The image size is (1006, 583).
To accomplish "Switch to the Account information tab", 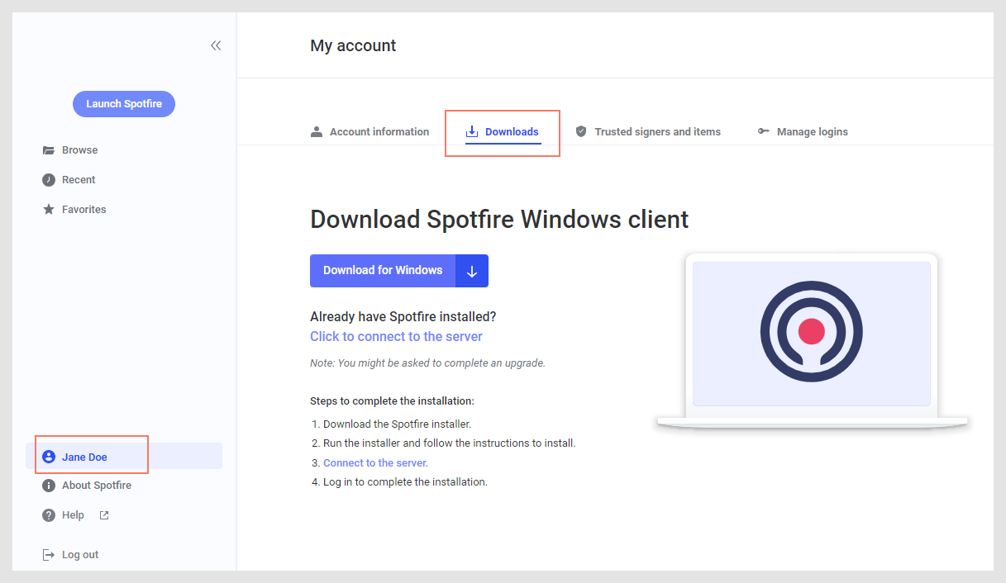I will pyautogui.click(x=379, y=131).
